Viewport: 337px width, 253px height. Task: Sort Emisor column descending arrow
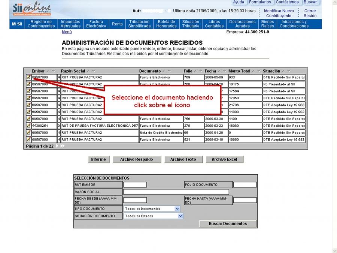click(54, 71)
